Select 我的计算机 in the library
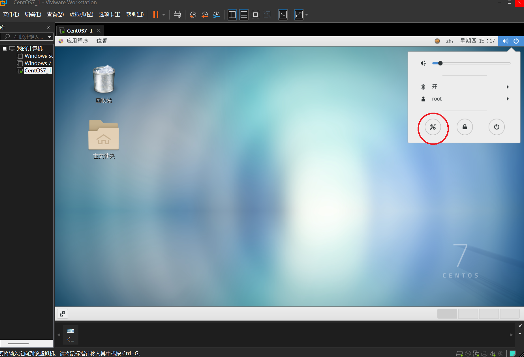The height and width of the screenshot is (357, 524). click(29, 49)
